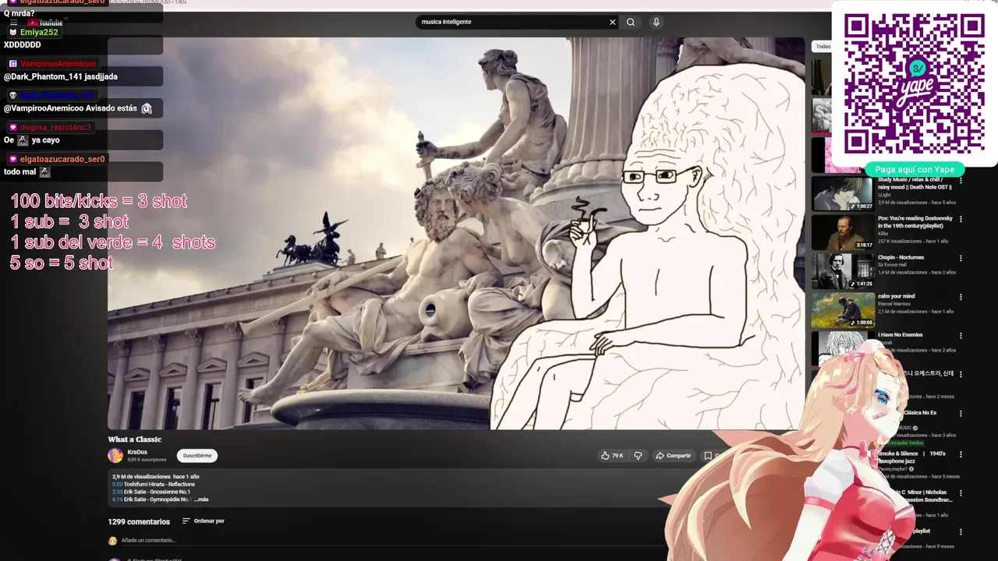Click the main video player
Screen dimensions: 998x561
[x=456, y=234]
